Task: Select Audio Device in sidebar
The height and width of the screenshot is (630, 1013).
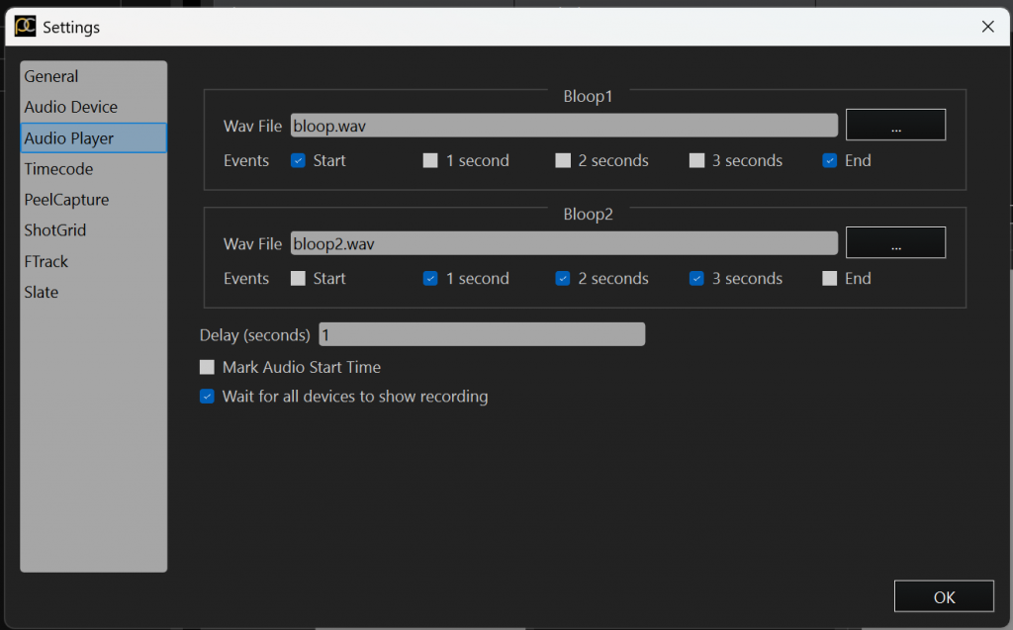Action: click(x=70, y=107)
